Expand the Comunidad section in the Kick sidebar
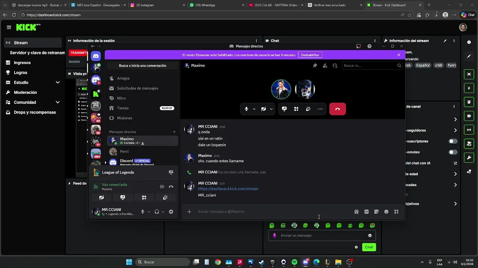Image resolution: width=478 pixels, height=268 pixels. coord(58,102)
